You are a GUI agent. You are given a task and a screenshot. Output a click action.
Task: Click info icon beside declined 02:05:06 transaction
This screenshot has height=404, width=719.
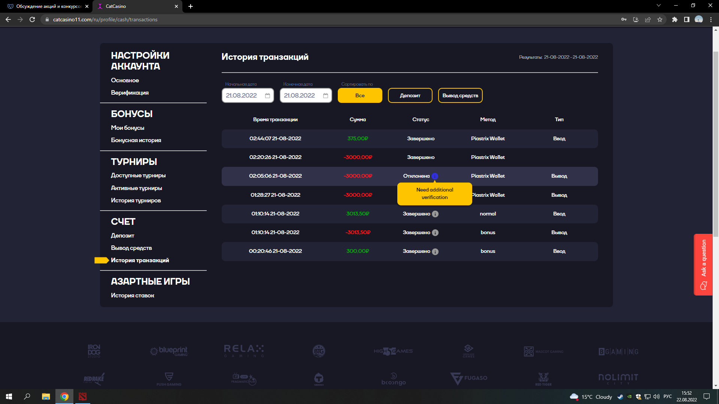pyautogui.click(x=435, y=176)
